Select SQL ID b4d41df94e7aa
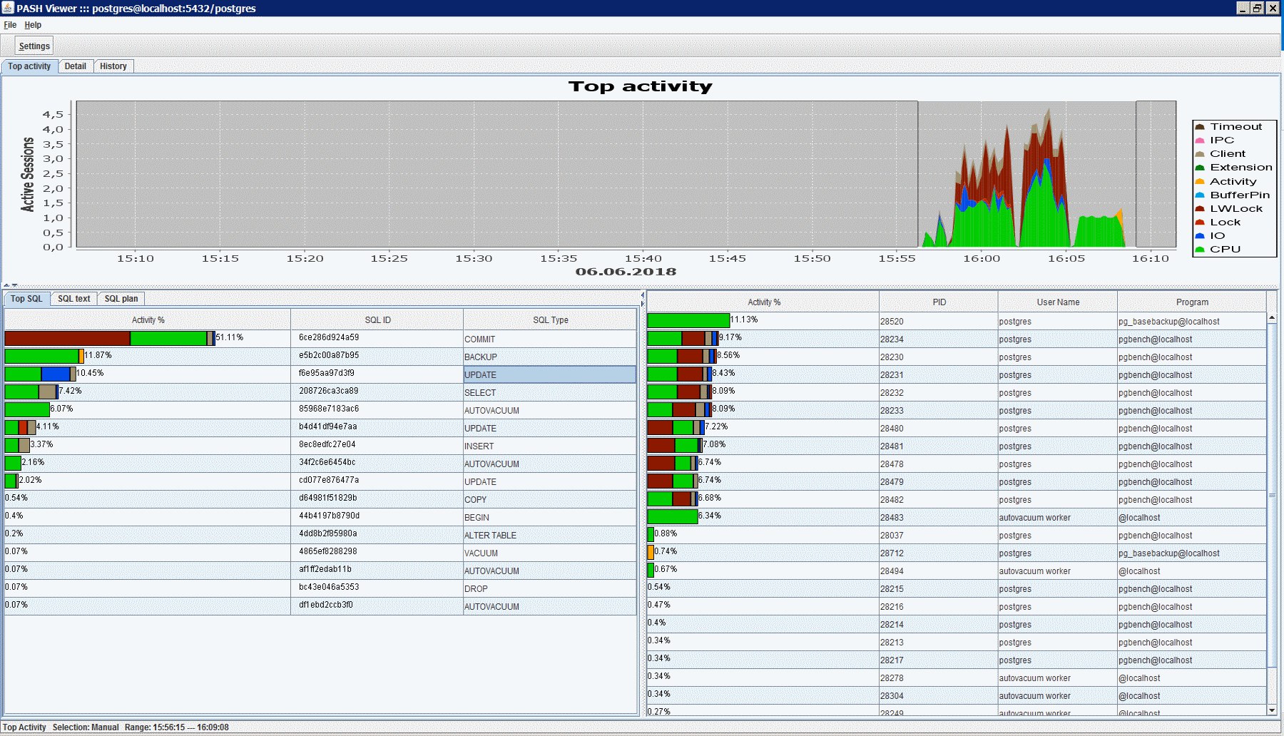This screenshot has width=1284, height=736. point(328,427)
